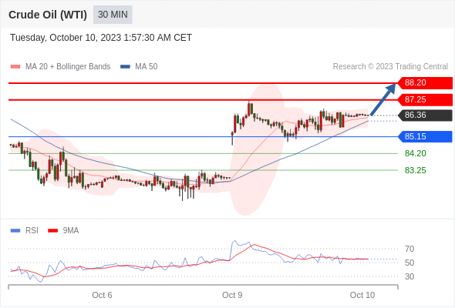The image size is (455, 308).
Task: Click the 88.20 resistance price tag
Action: tap(425, 83)
